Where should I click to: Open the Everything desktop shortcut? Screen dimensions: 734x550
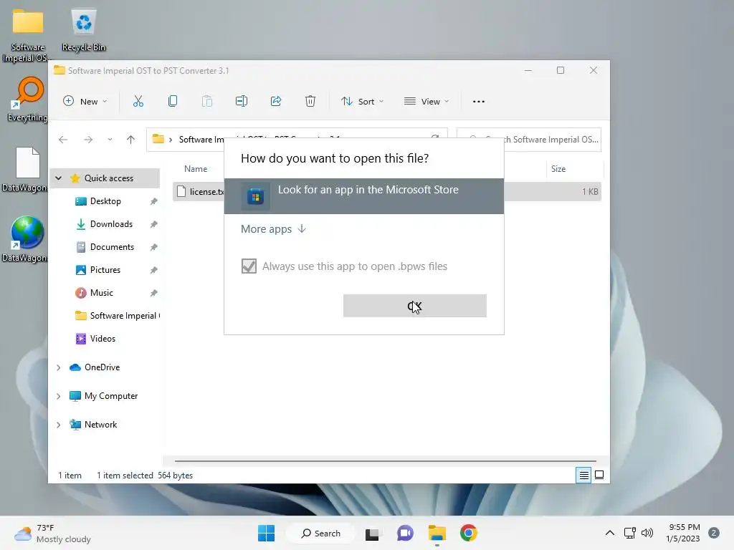[x=27, y=100]
